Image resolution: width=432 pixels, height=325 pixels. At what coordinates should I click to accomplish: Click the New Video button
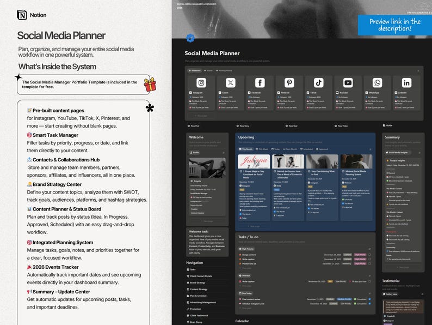(341, 126)
